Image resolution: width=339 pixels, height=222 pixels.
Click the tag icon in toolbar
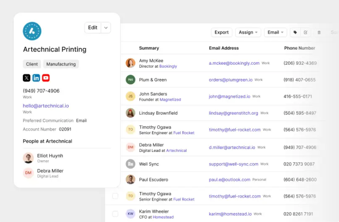point(295,32)
